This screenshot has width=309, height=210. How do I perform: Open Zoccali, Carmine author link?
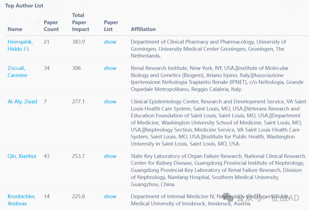coord(17,72)
